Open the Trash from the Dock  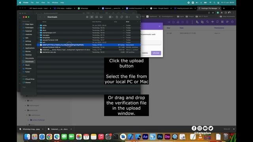coord(226,137)
